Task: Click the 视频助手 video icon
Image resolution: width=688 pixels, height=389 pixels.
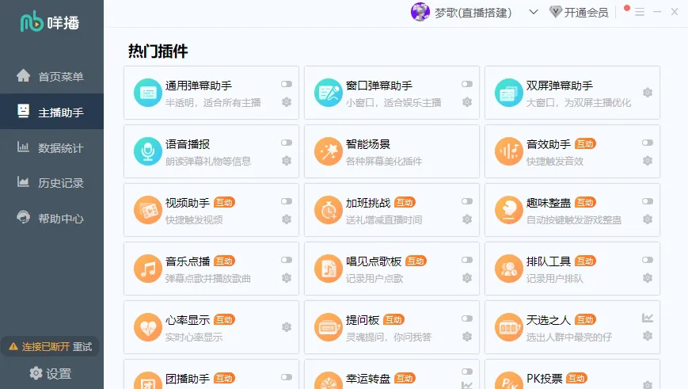Action: [148, 210]
